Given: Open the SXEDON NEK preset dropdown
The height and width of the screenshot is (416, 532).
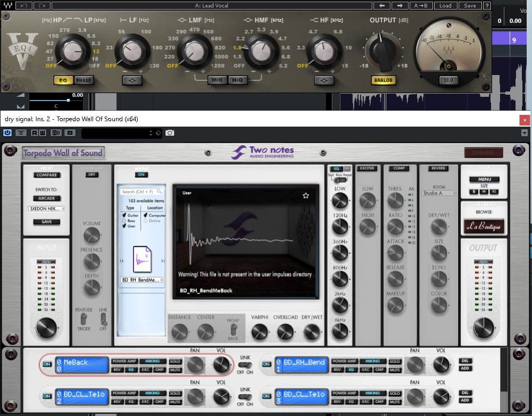Looking at the screenshot, I should pyautogui.click(x=46, y=209).
